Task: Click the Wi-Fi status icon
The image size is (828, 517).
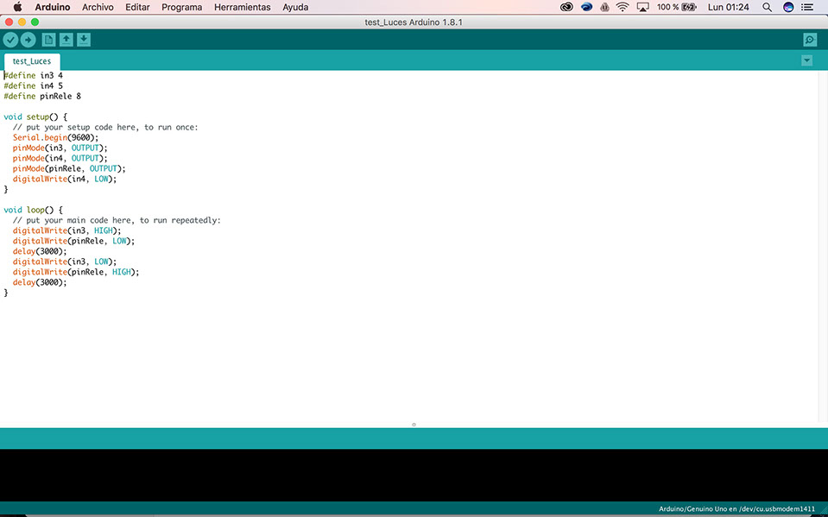Action: [x=623, y=7]
